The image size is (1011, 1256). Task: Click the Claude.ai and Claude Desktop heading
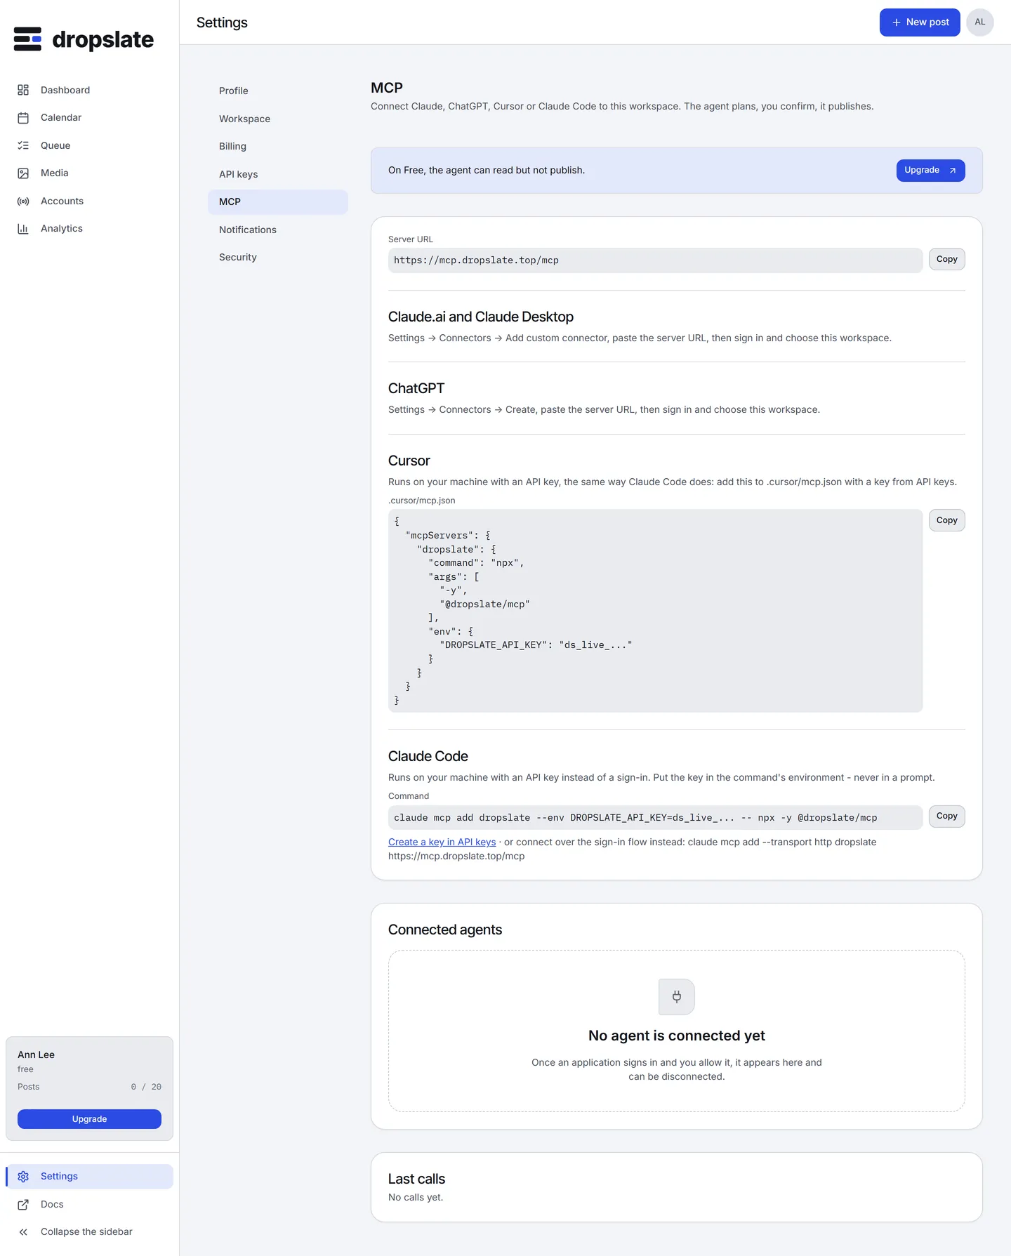(481, 317)
